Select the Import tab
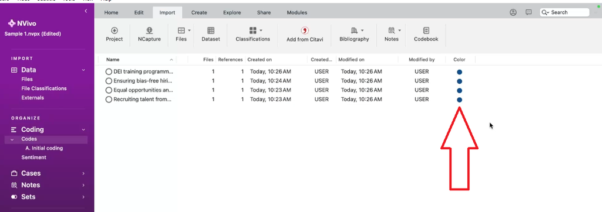The width and height of the screenshot is (602, 212). (x=168, y=13)
